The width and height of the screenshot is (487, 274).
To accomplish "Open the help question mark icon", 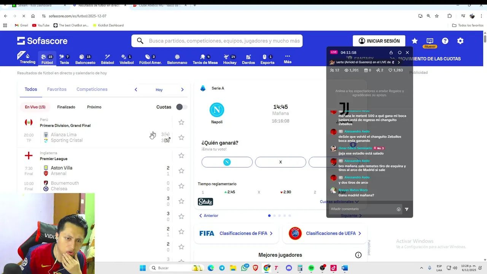I will pos(445,41).
